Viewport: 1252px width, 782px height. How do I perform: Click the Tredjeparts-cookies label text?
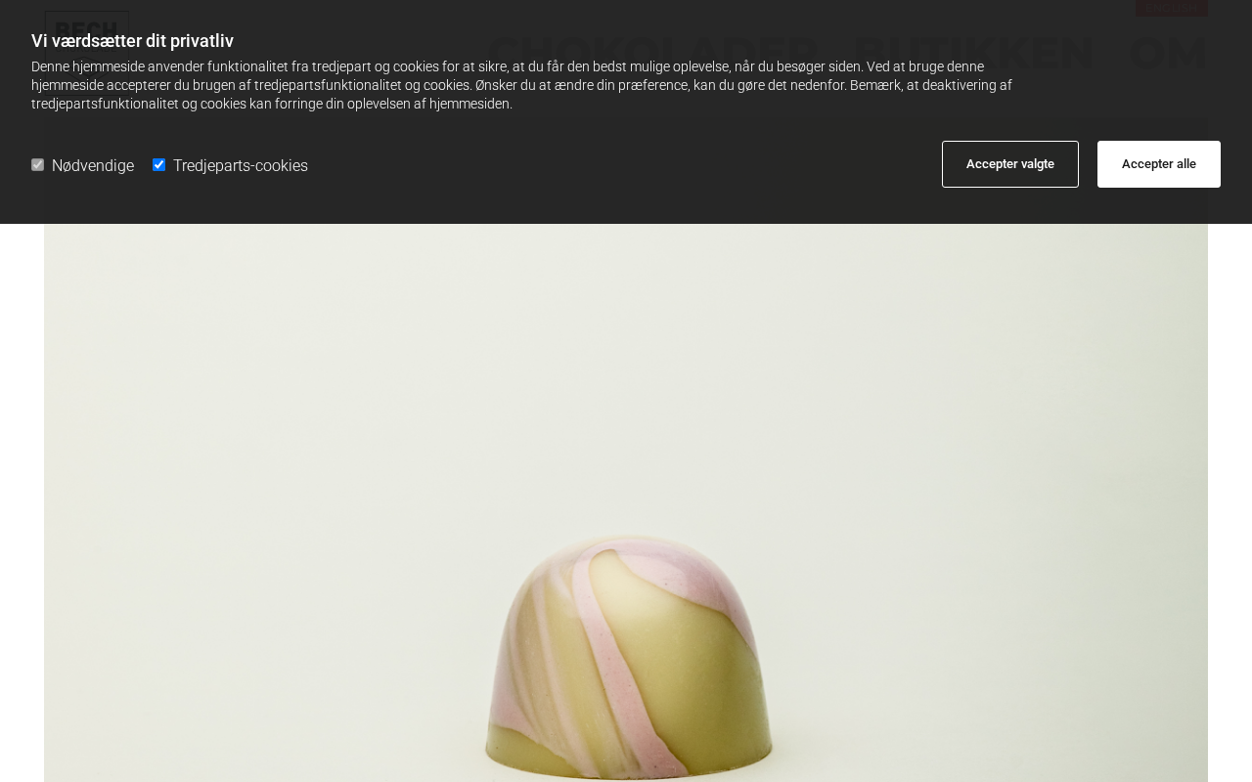coord(241,165)
